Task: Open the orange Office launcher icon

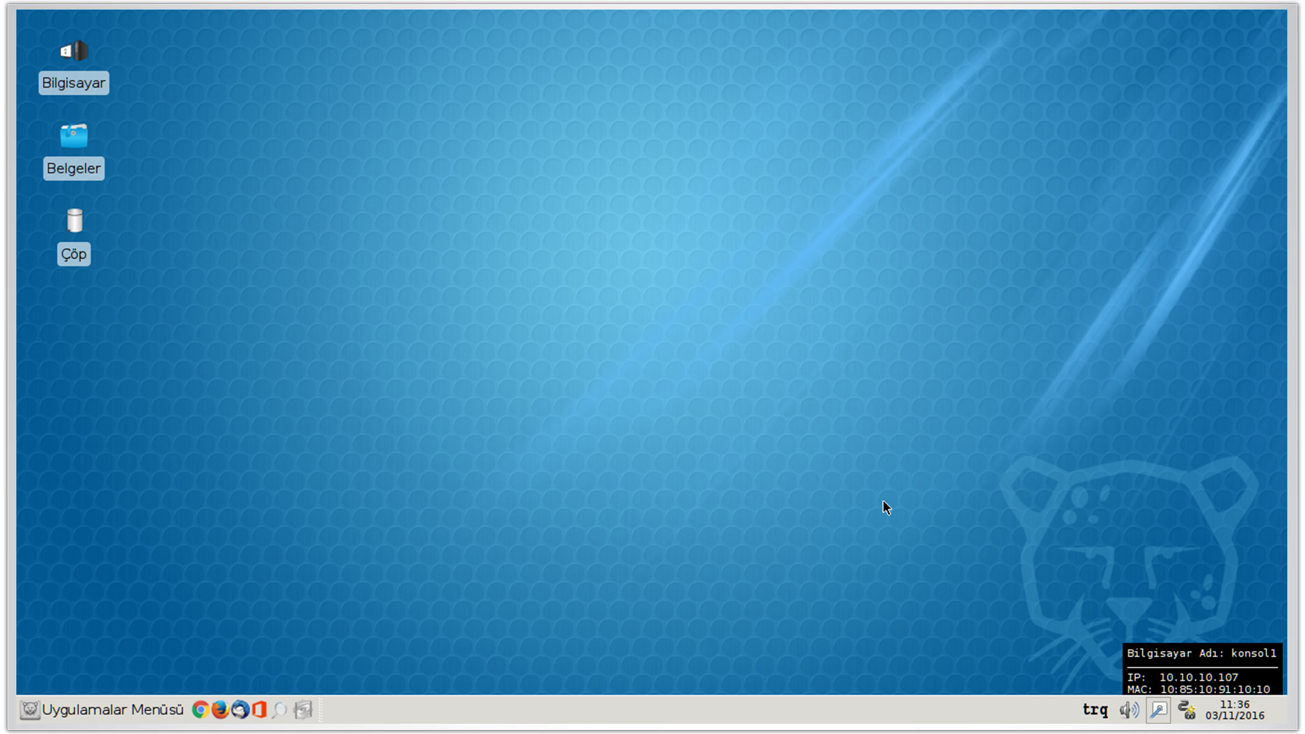Action: pos(259,710)
